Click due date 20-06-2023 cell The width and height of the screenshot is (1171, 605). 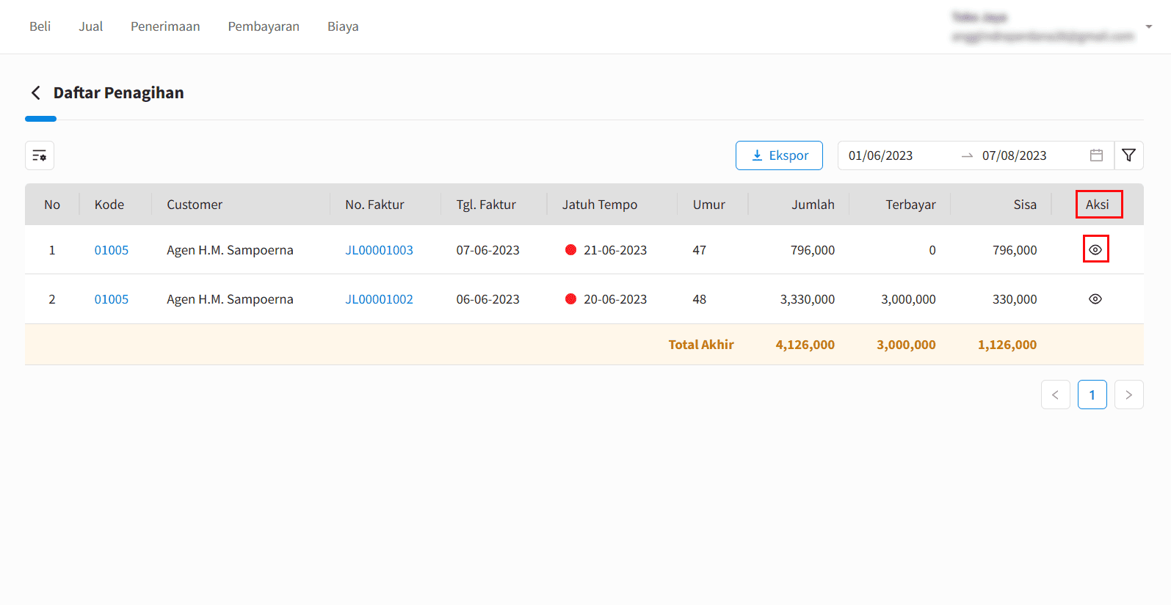[615, 299]
